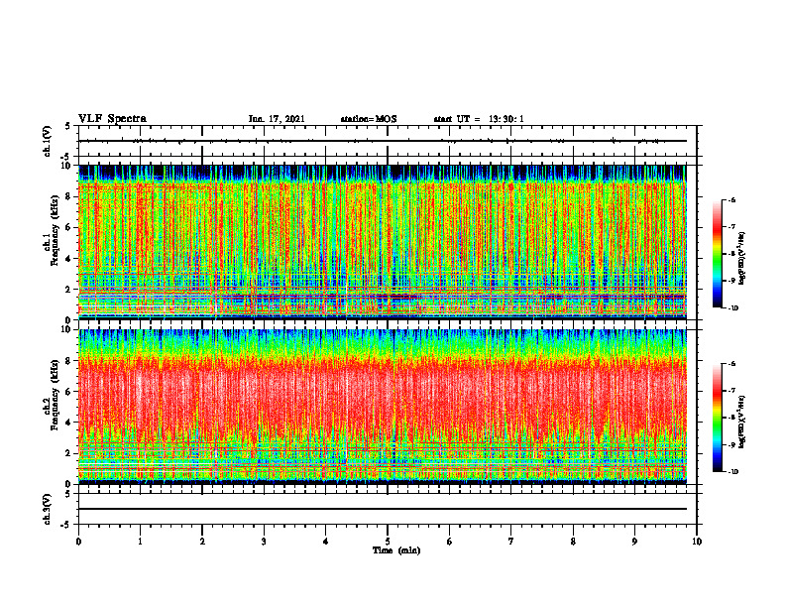Click the ch.3 flat voltage trace

point(383,509)
